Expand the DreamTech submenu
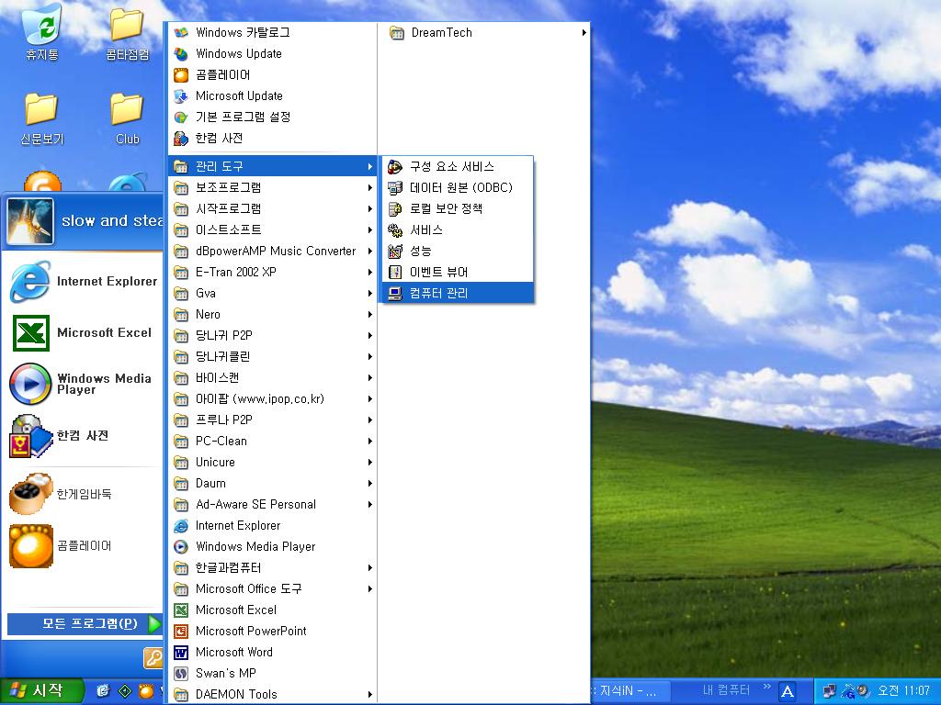Viewport: 941px width, 705px height. click(x=486, y=33)
